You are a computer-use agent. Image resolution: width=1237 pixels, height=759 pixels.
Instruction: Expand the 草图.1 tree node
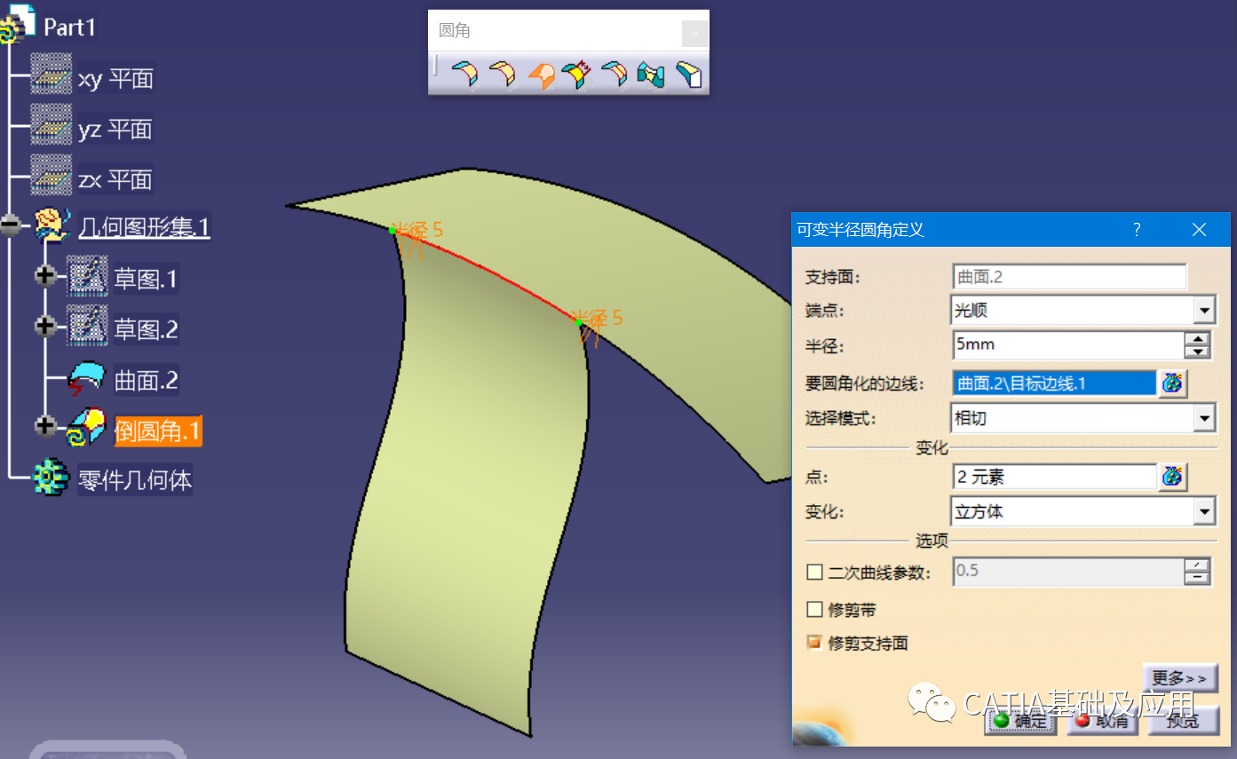[x=44, y=276]
